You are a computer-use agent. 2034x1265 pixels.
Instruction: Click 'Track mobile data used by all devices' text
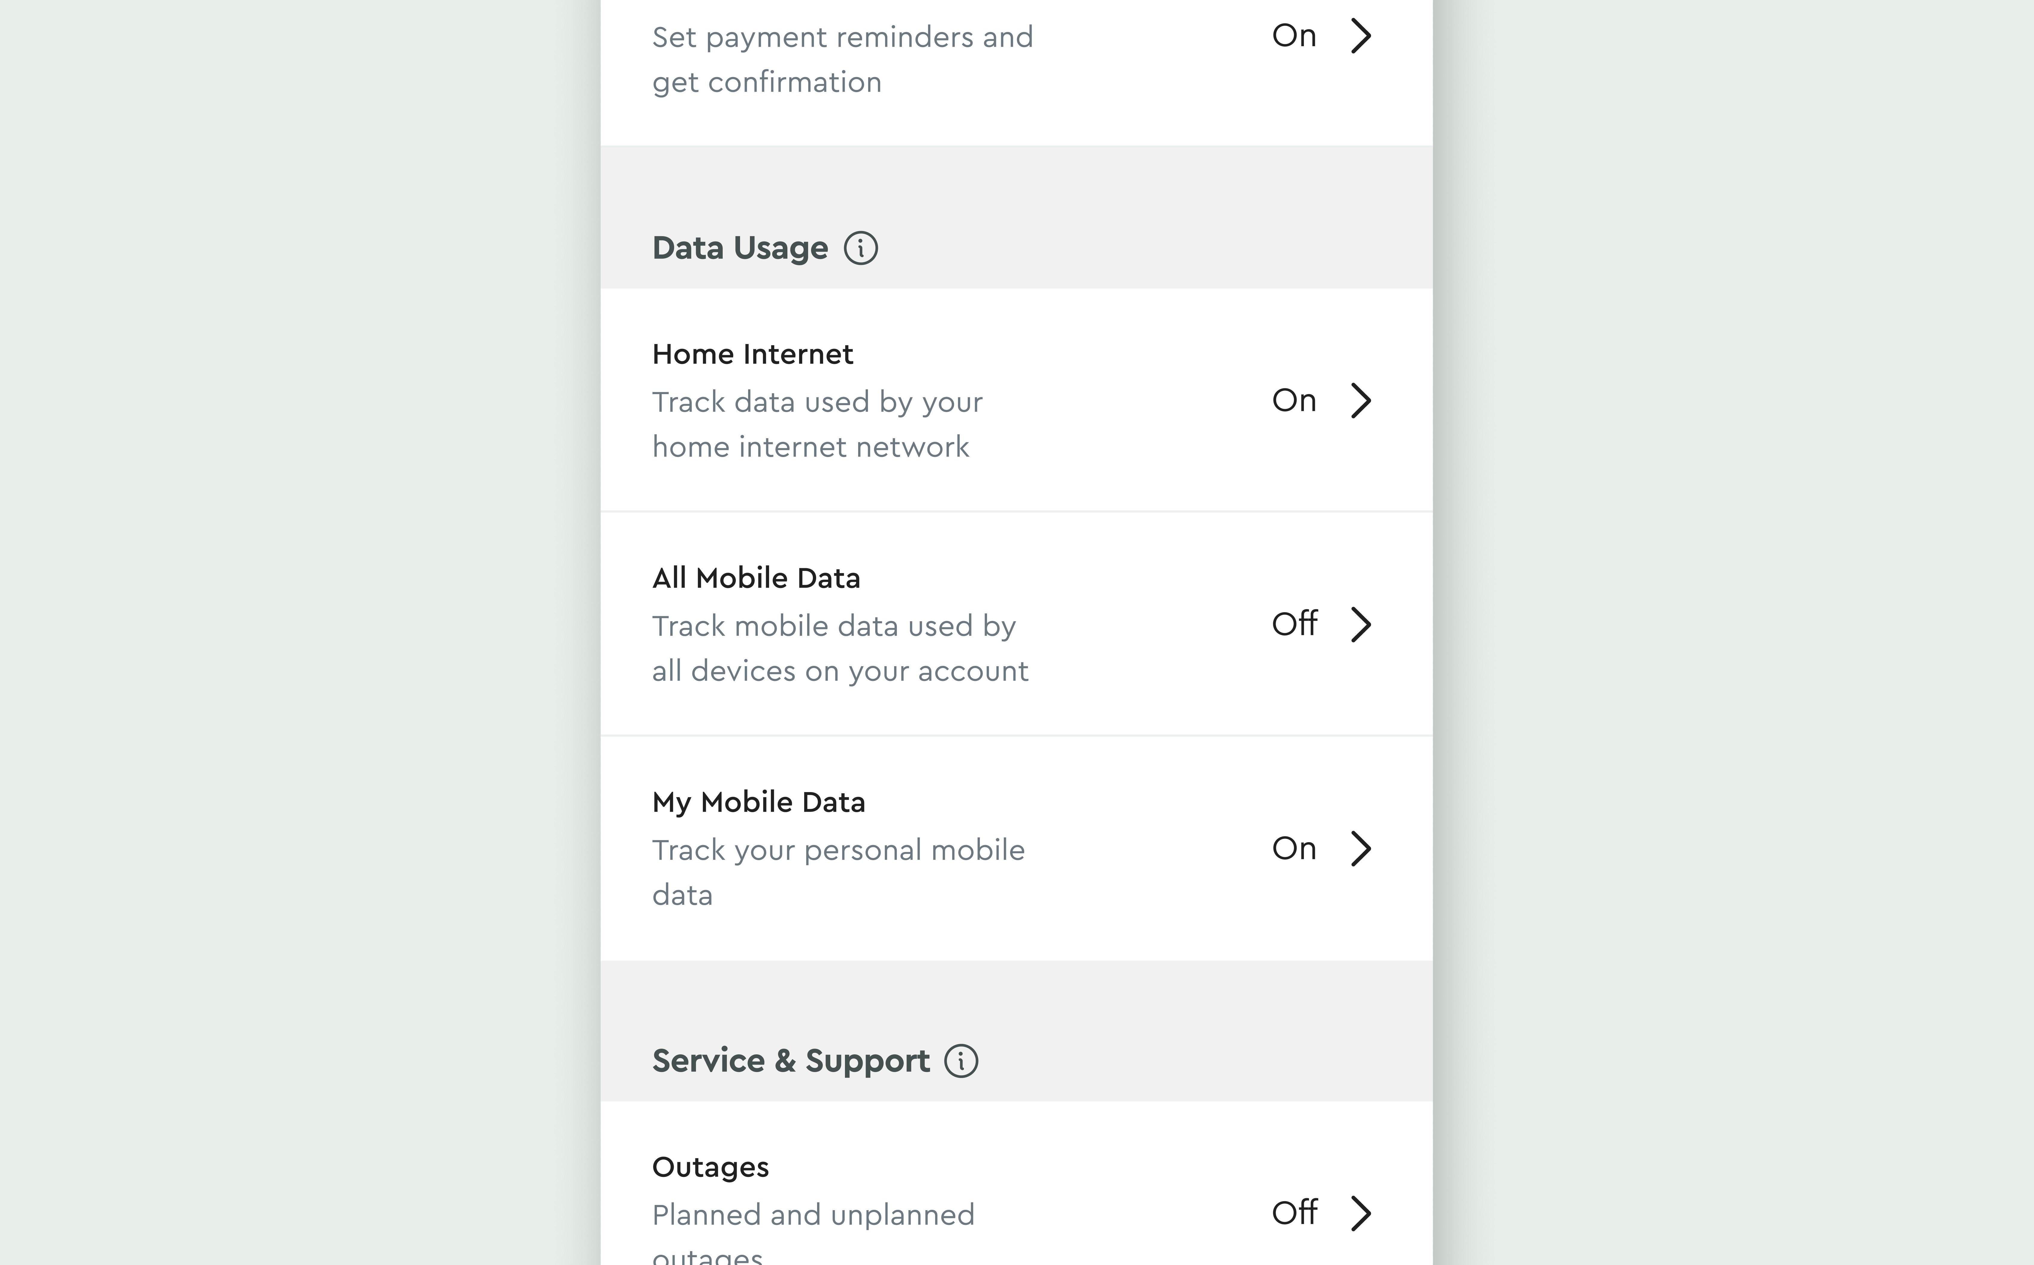[839, 649]
